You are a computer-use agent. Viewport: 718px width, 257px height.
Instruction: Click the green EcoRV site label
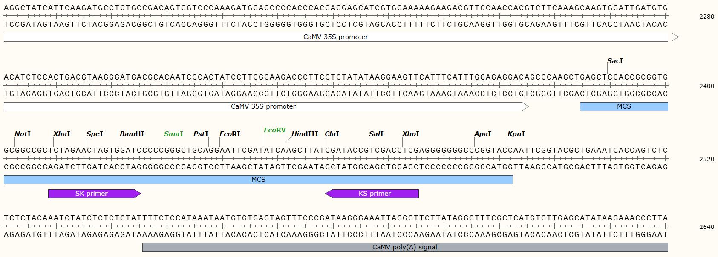[275, 130]
